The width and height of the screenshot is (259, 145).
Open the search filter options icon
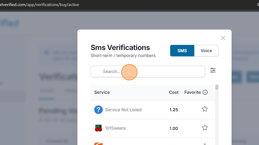(x=213, y=70)
